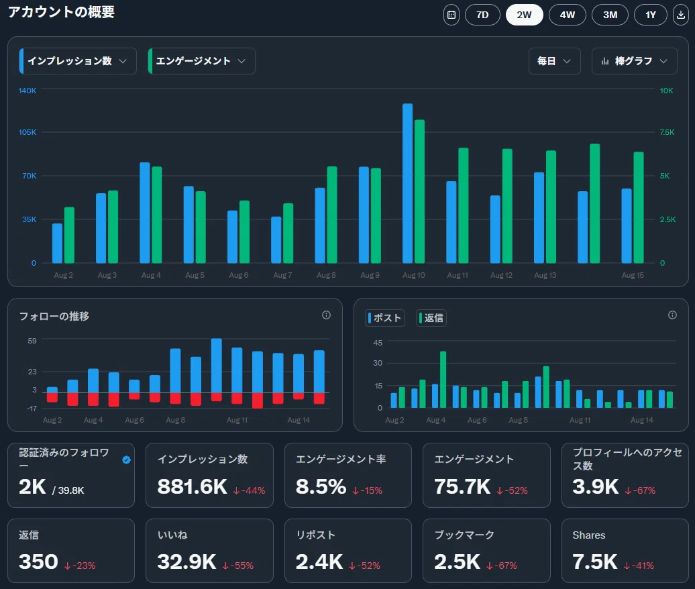Toggle 返信 series in posts chart

coord(431,318)
